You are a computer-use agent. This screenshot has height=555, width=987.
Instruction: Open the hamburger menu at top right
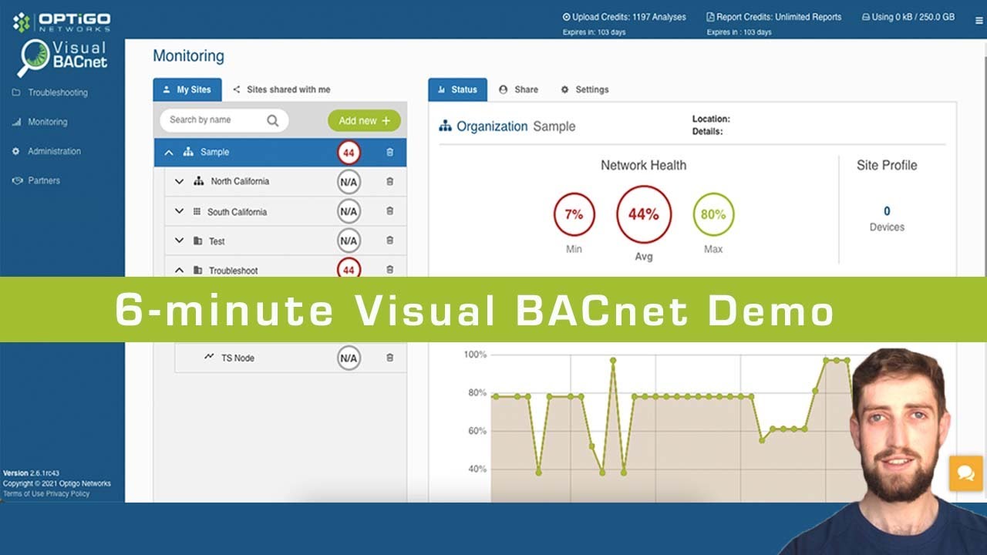point(979,21)
